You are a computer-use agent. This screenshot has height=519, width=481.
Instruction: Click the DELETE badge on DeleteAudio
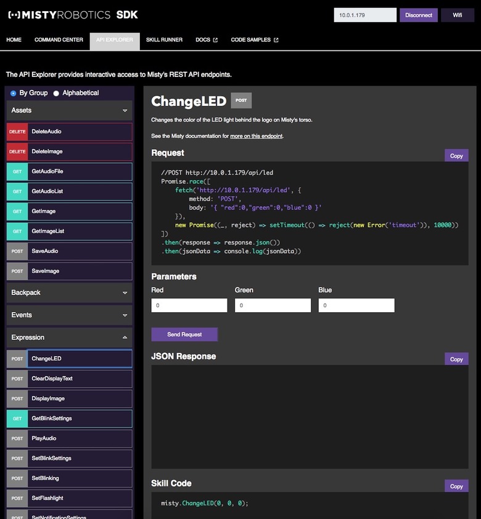pos(17,132)
